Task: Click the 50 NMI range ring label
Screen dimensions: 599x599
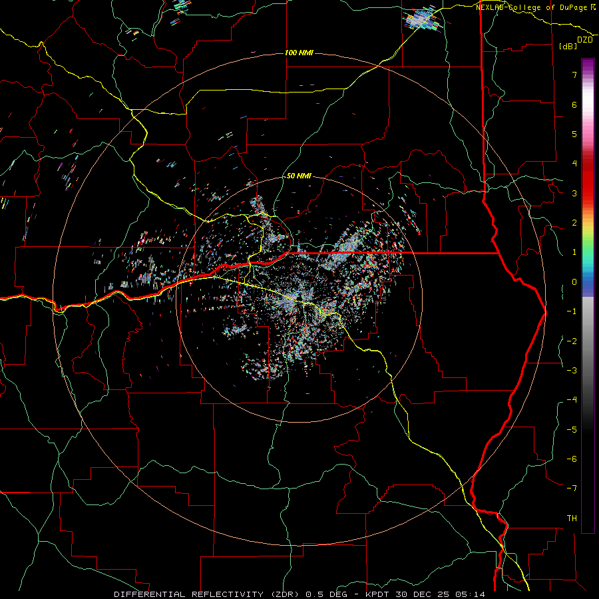Action: pos(299,176)
